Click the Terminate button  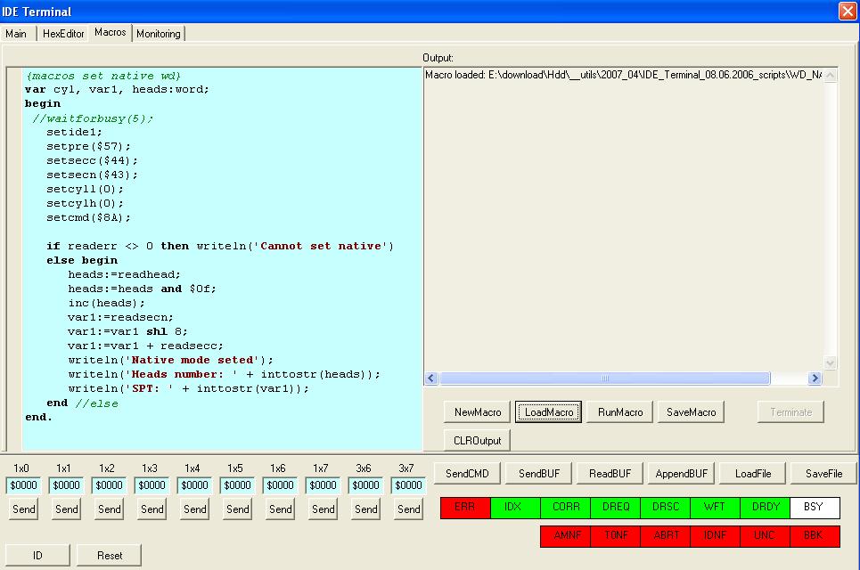click(x=790, y=412)
